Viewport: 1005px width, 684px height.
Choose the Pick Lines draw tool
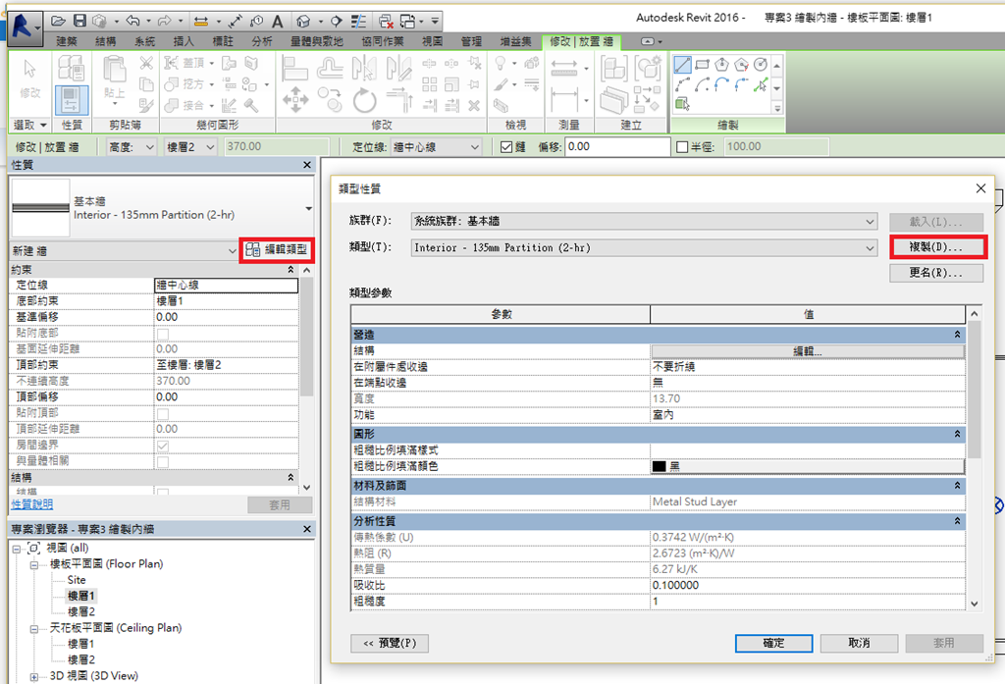point(761,84)
